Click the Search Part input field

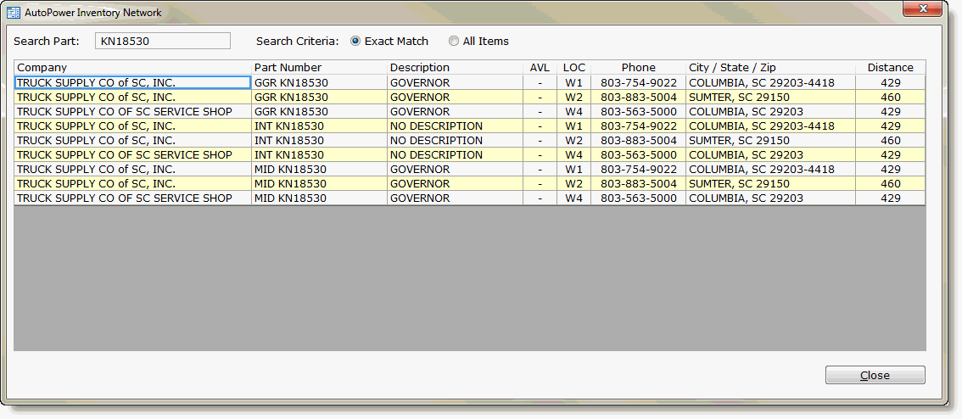coord(163,41)
